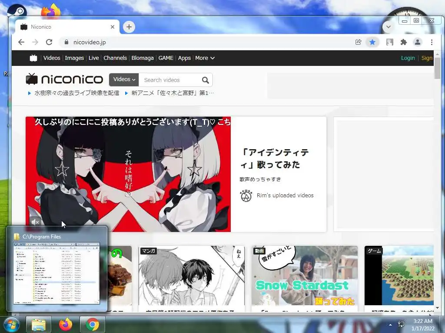445x333 pixels.
Task: Open Channels in the top nav
Action: point(115,58)
